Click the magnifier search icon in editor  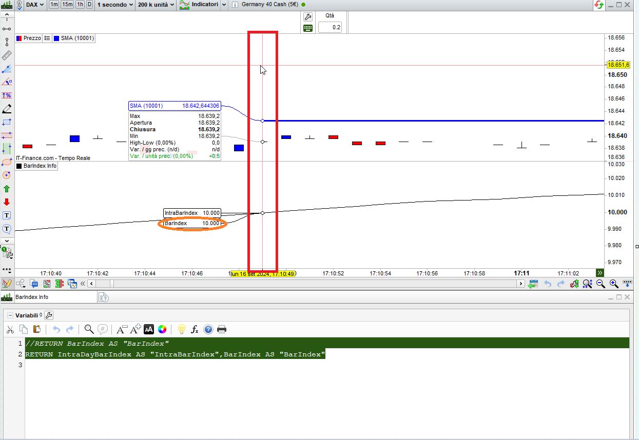pos(89,329)
